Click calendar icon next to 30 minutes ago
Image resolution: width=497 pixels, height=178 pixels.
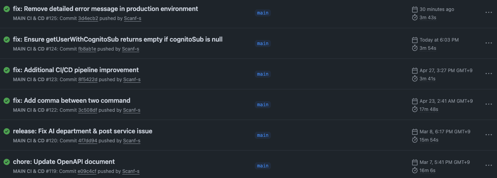pos(414,9)
